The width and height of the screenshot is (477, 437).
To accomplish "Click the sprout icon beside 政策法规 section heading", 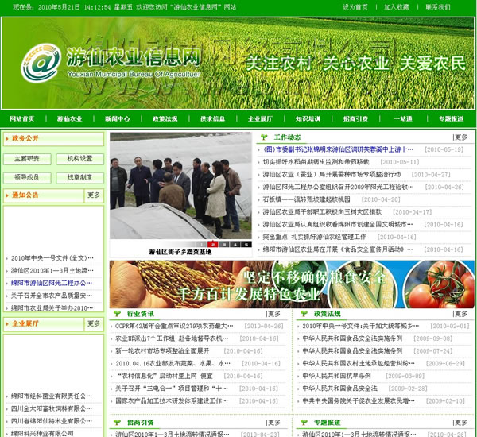I will [x=304, y=314].
